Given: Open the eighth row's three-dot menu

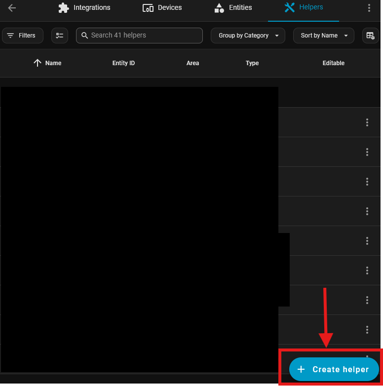Looking at the screenshot, I should pos(367,330).
